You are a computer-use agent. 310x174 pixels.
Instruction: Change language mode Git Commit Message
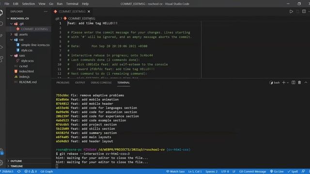pos(252,172)
